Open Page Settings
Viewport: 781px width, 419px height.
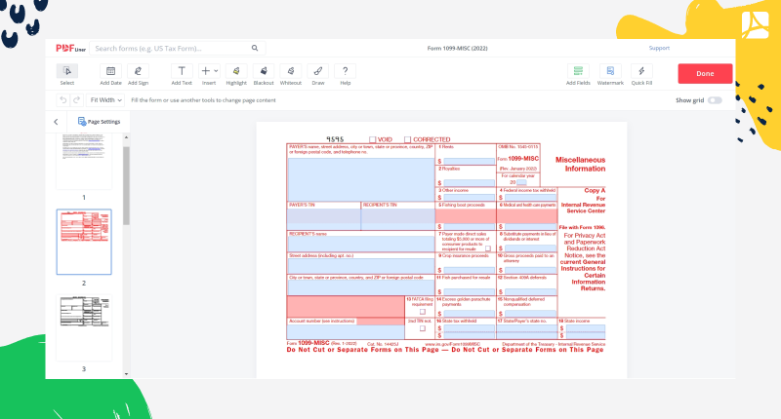pyautogui.click(x=99, y=122)
